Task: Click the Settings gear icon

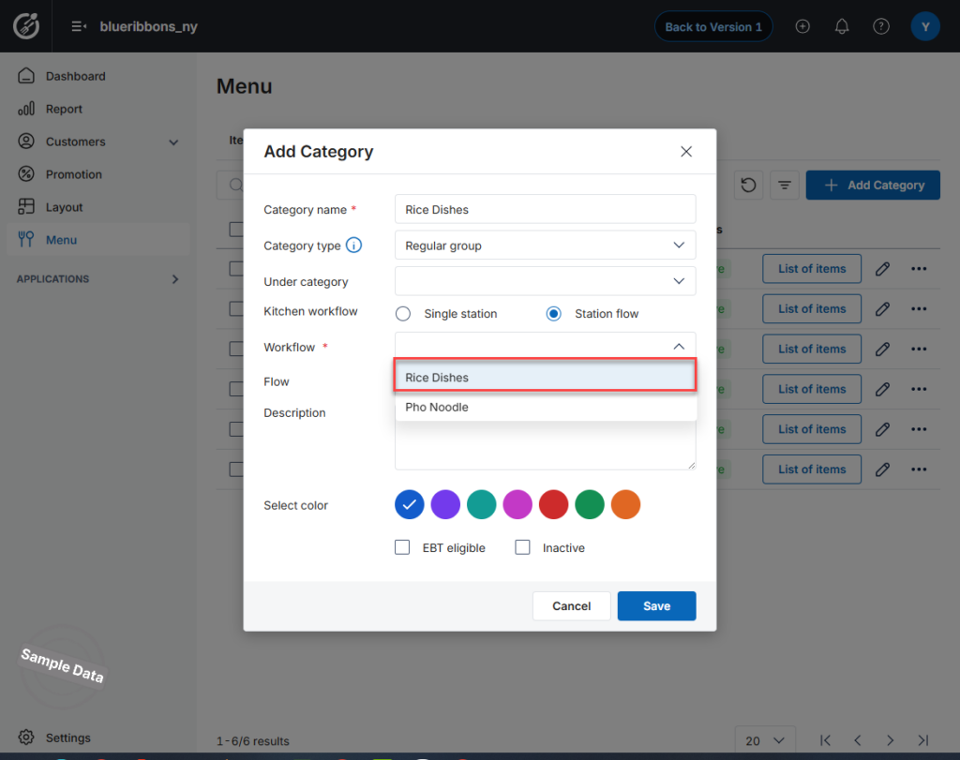Action: (x=26, y=738)
